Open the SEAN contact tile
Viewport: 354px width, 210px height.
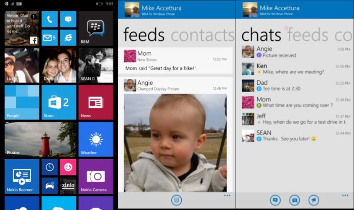pos(96,65)
